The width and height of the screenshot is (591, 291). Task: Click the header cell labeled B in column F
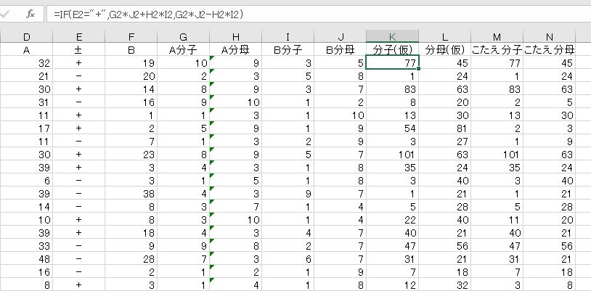[x=131, y=50]
